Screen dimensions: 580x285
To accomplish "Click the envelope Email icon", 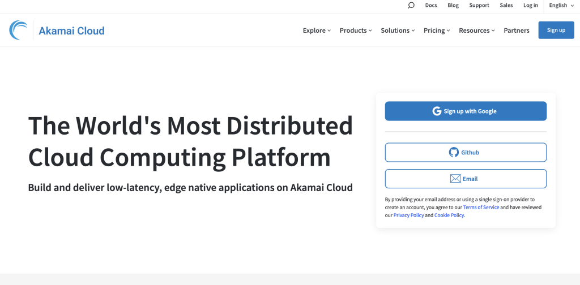I will click(455, 179).
